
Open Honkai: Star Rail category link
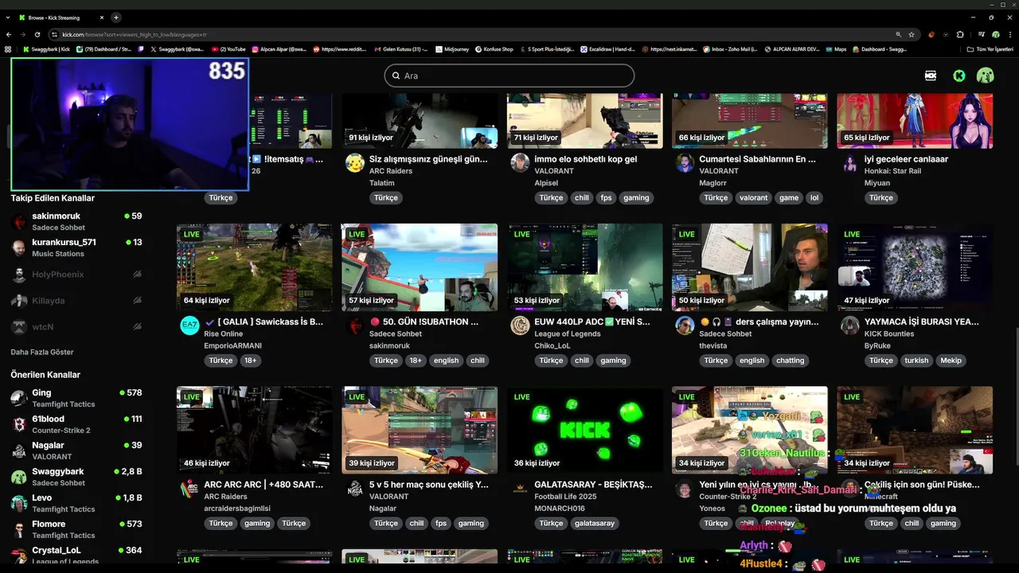pyautogui.click(x=892, y=171)
